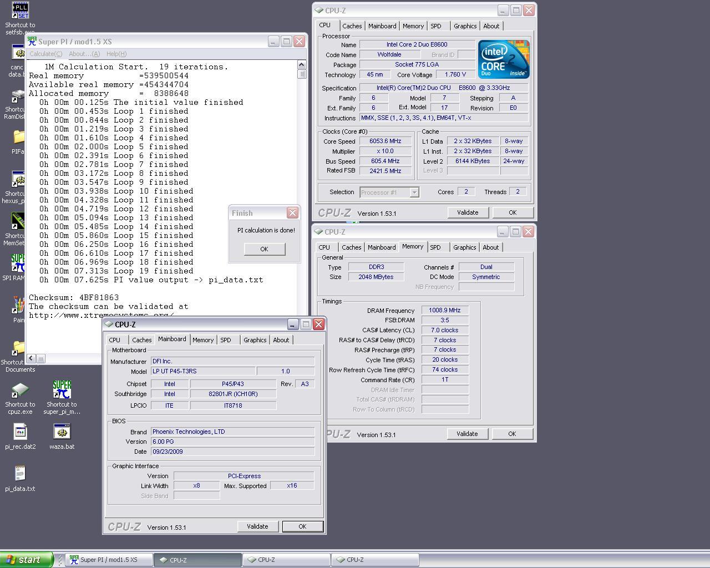Switch to Mainboard tab in top CPU-Z window
This screenshot has height=568, width=710.
(x=382, y=26)
